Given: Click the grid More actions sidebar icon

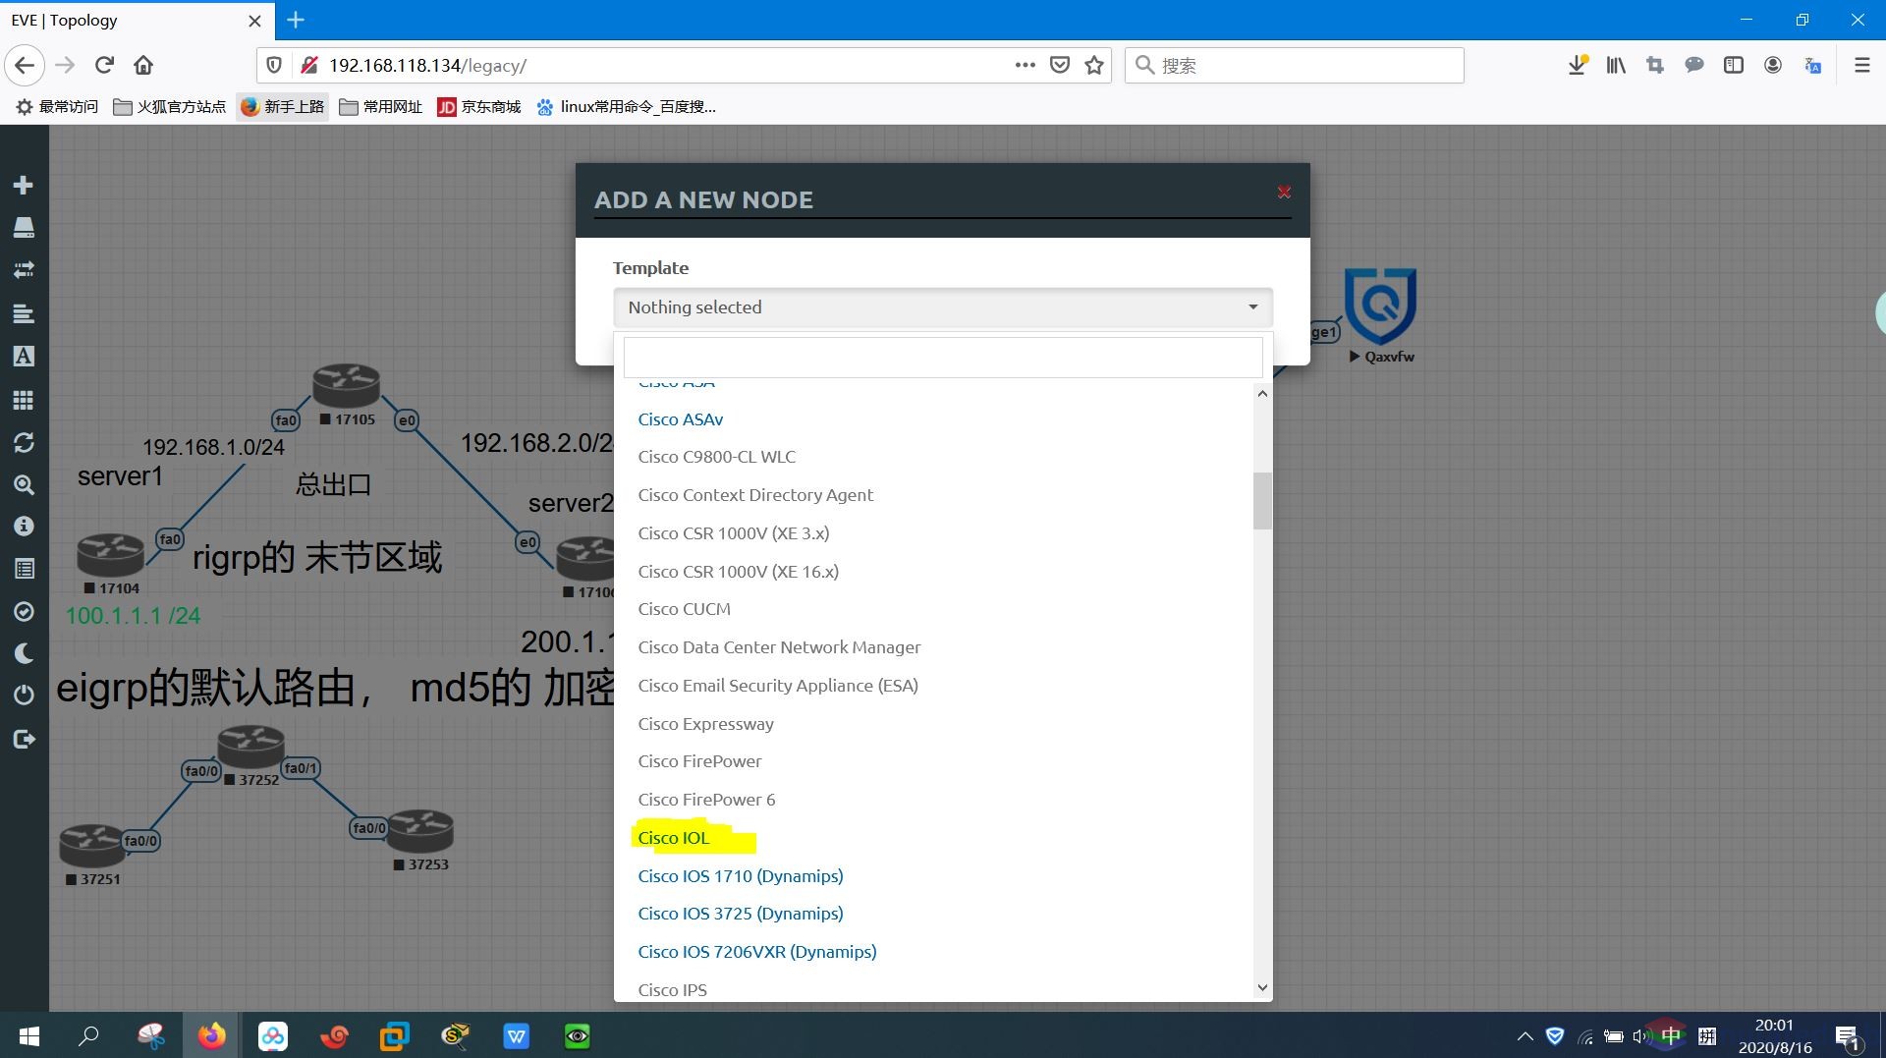Looking at the screenshot, I should pos(24,400).
